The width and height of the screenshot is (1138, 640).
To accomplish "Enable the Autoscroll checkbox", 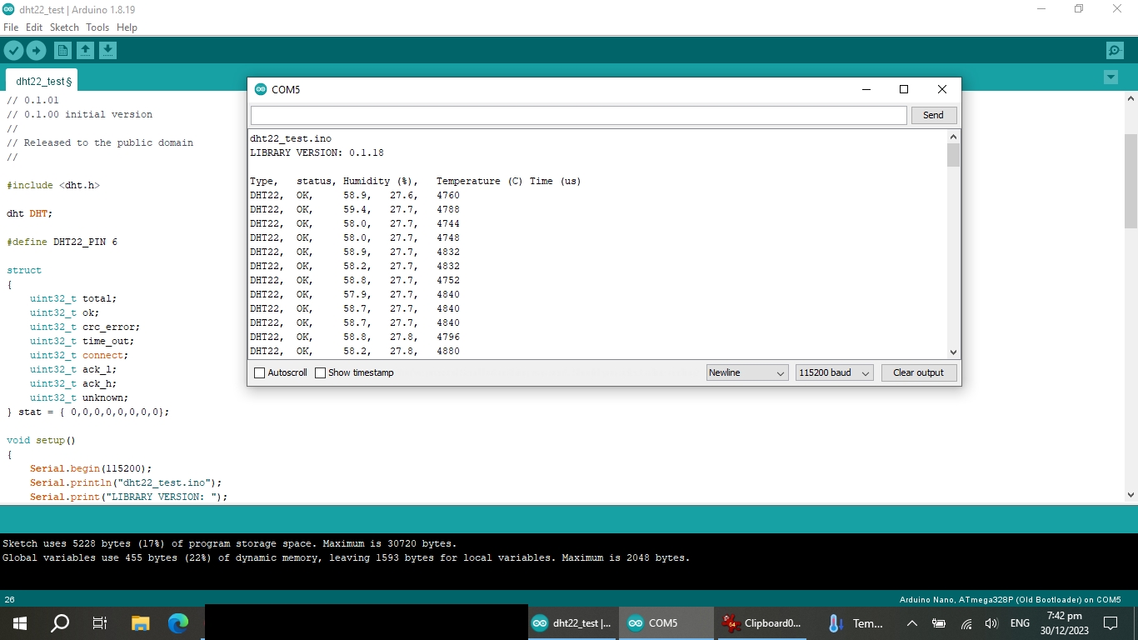I will [259, 373].
